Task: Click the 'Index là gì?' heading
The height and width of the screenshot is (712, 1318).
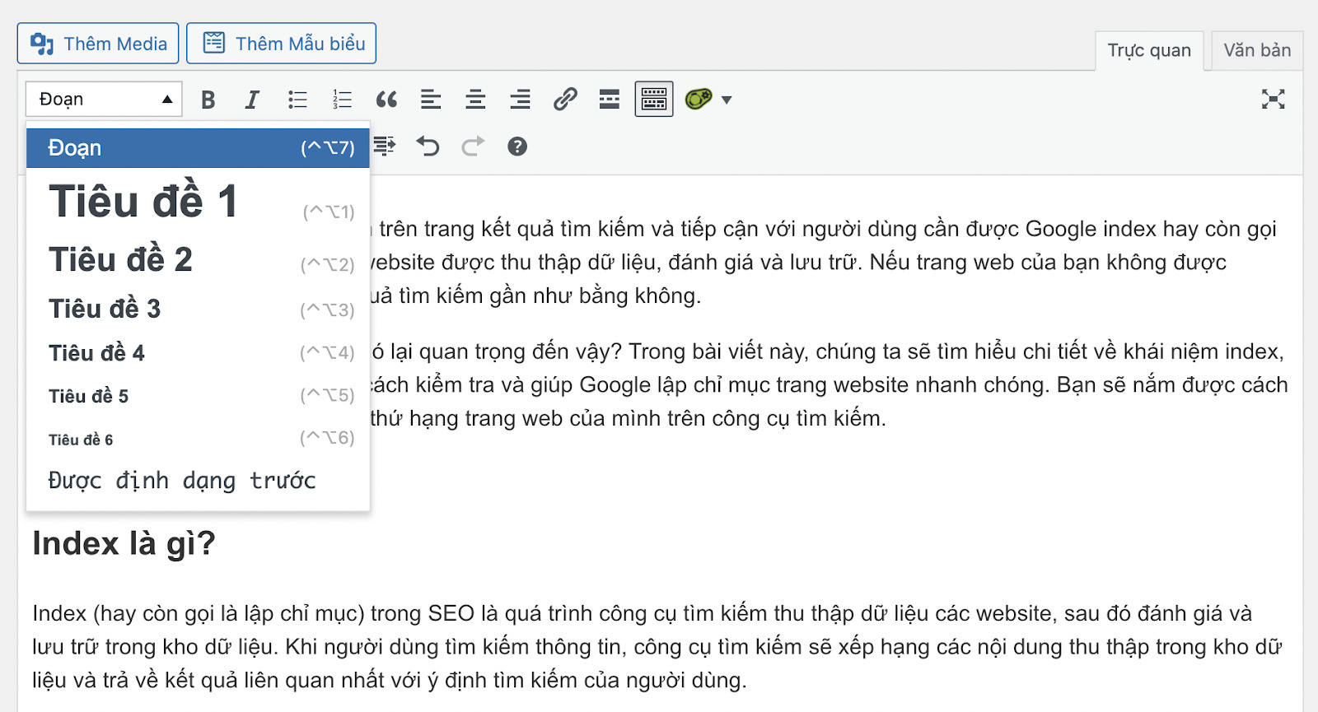Action: [x=124, y=543]
